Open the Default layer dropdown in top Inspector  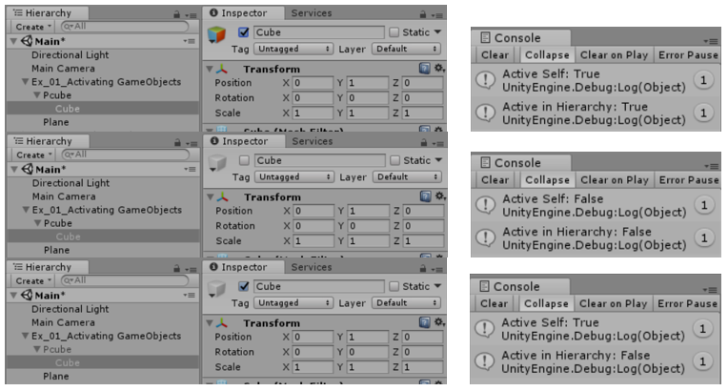[x=406, y=49]
